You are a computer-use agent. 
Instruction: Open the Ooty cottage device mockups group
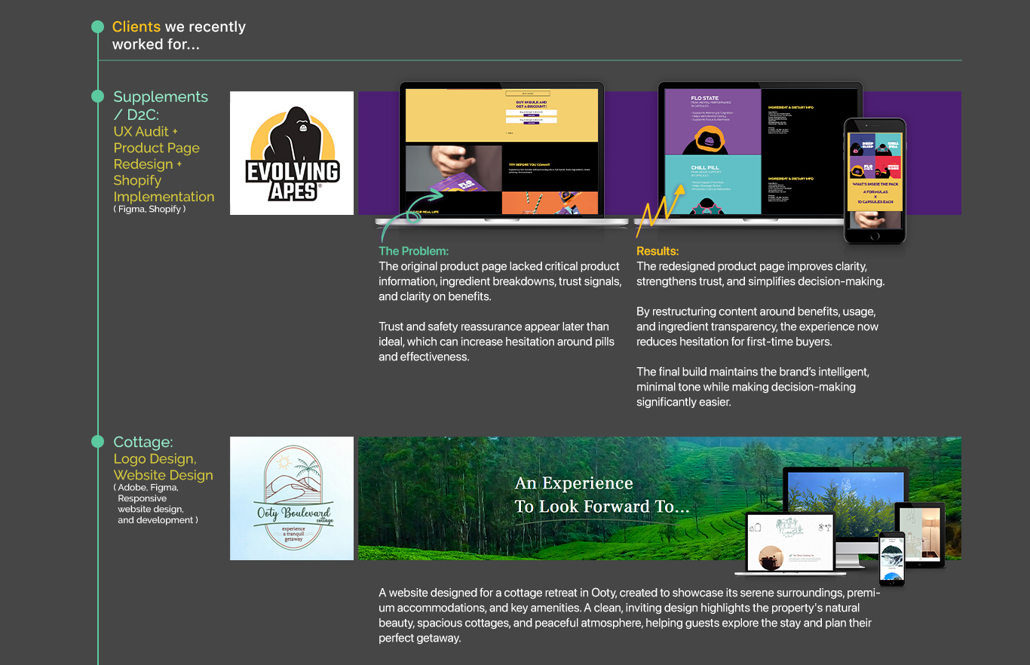tap(845, 524)
